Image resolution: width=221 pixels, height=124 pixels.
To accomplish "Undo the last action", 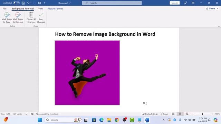I will point(28,3).
